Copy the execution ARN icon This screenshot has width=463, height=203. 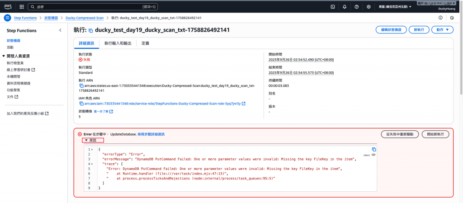(x=81, y=85)
